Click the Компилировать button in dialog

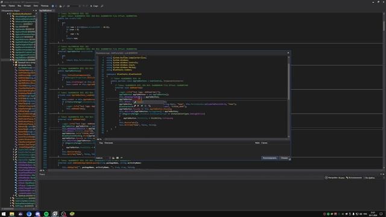pos(270,158)
